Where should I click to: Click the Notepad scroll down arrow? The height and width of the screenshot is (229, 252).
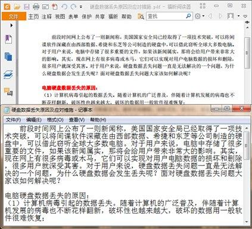coord(247,222)
